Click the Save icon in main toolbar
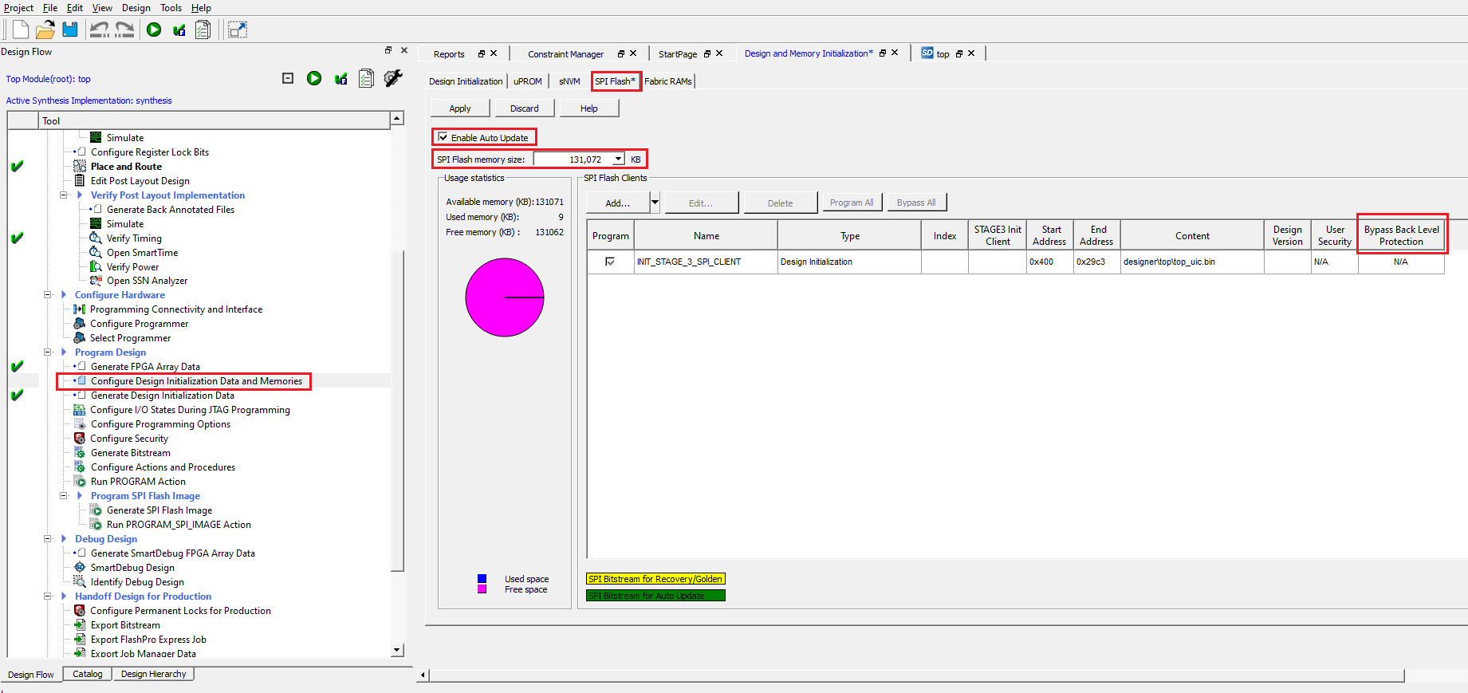The image size is (1468, 693). [x=70, y=30]
